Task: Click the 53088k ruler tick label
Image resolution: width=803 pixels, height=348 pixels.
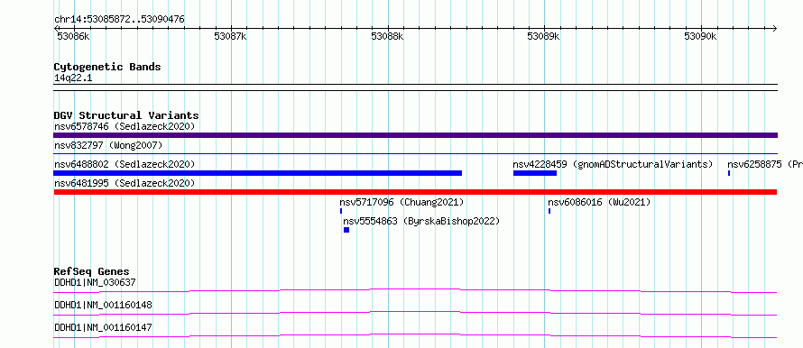Action: click(x=387, y=36)
